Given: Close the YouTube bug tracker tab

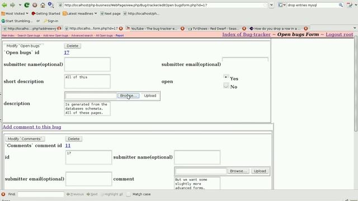Looking at the screenshot, I should click(182, 28).
